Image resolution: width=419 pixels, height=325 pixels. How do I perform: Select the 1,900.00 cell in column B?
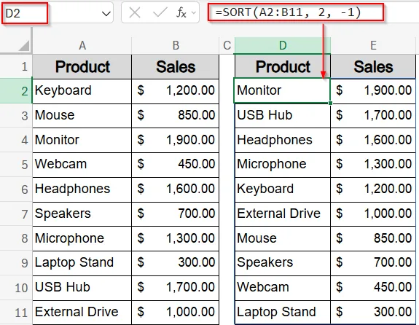tap(176, 140)
